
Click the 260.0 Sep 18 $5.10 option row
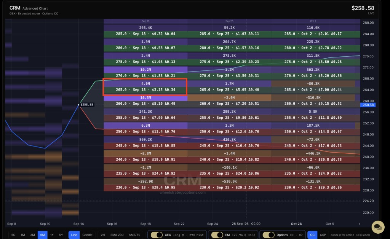(x=145, y=104)
